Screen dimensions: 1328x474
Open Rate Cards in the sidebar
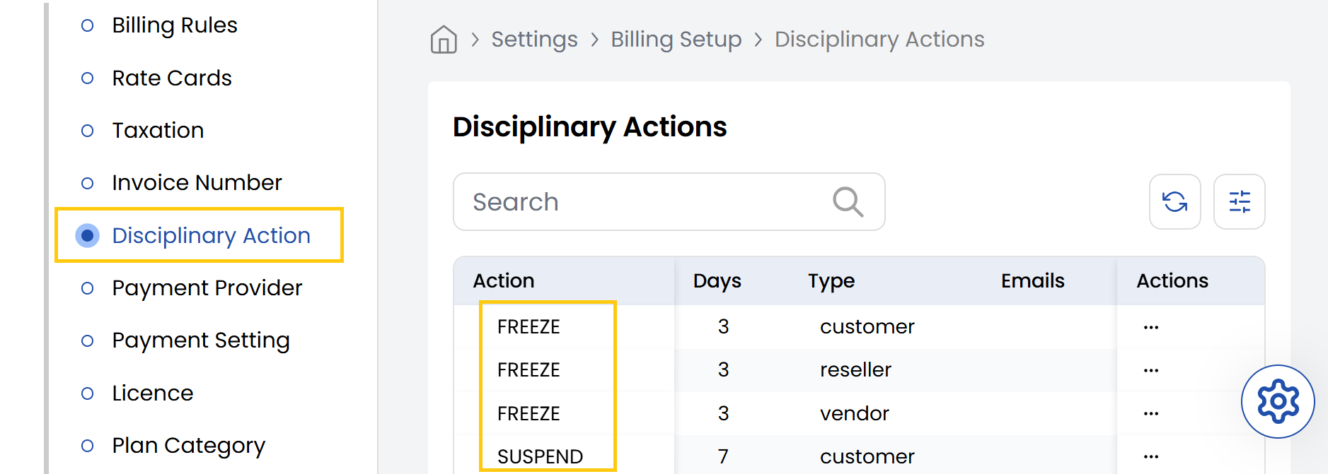coord(171,78)
